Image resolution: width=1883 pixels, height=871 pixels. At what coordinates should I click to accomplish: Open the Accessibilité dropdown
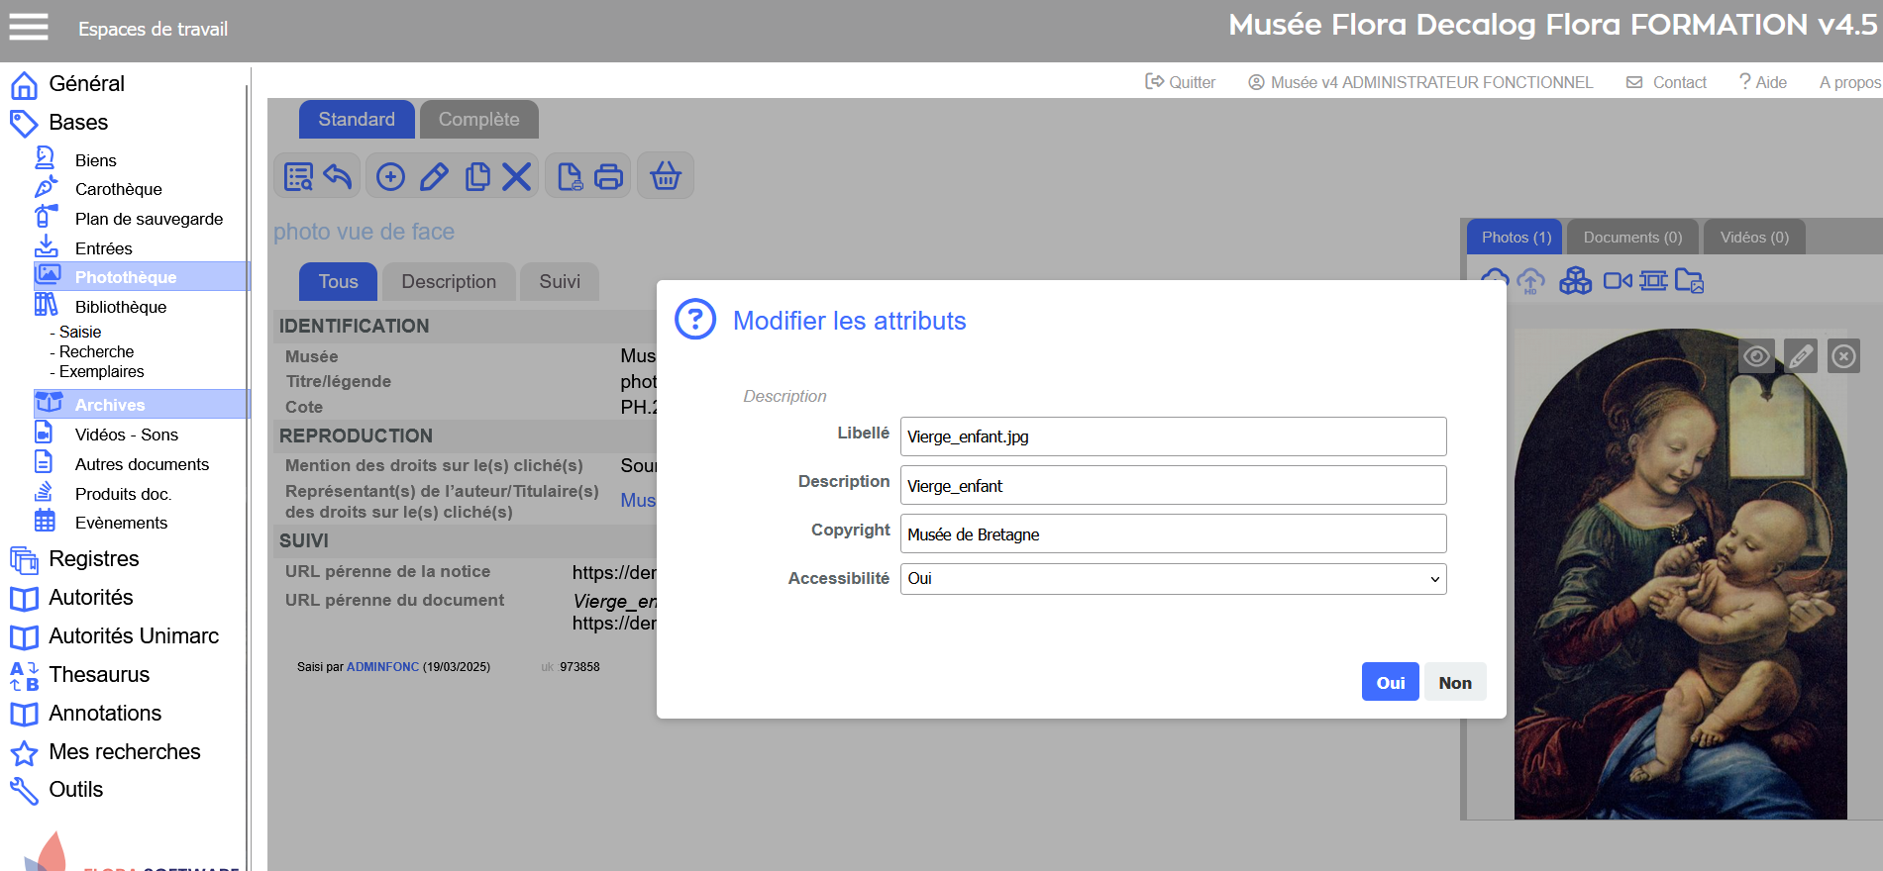(1173, 579)
